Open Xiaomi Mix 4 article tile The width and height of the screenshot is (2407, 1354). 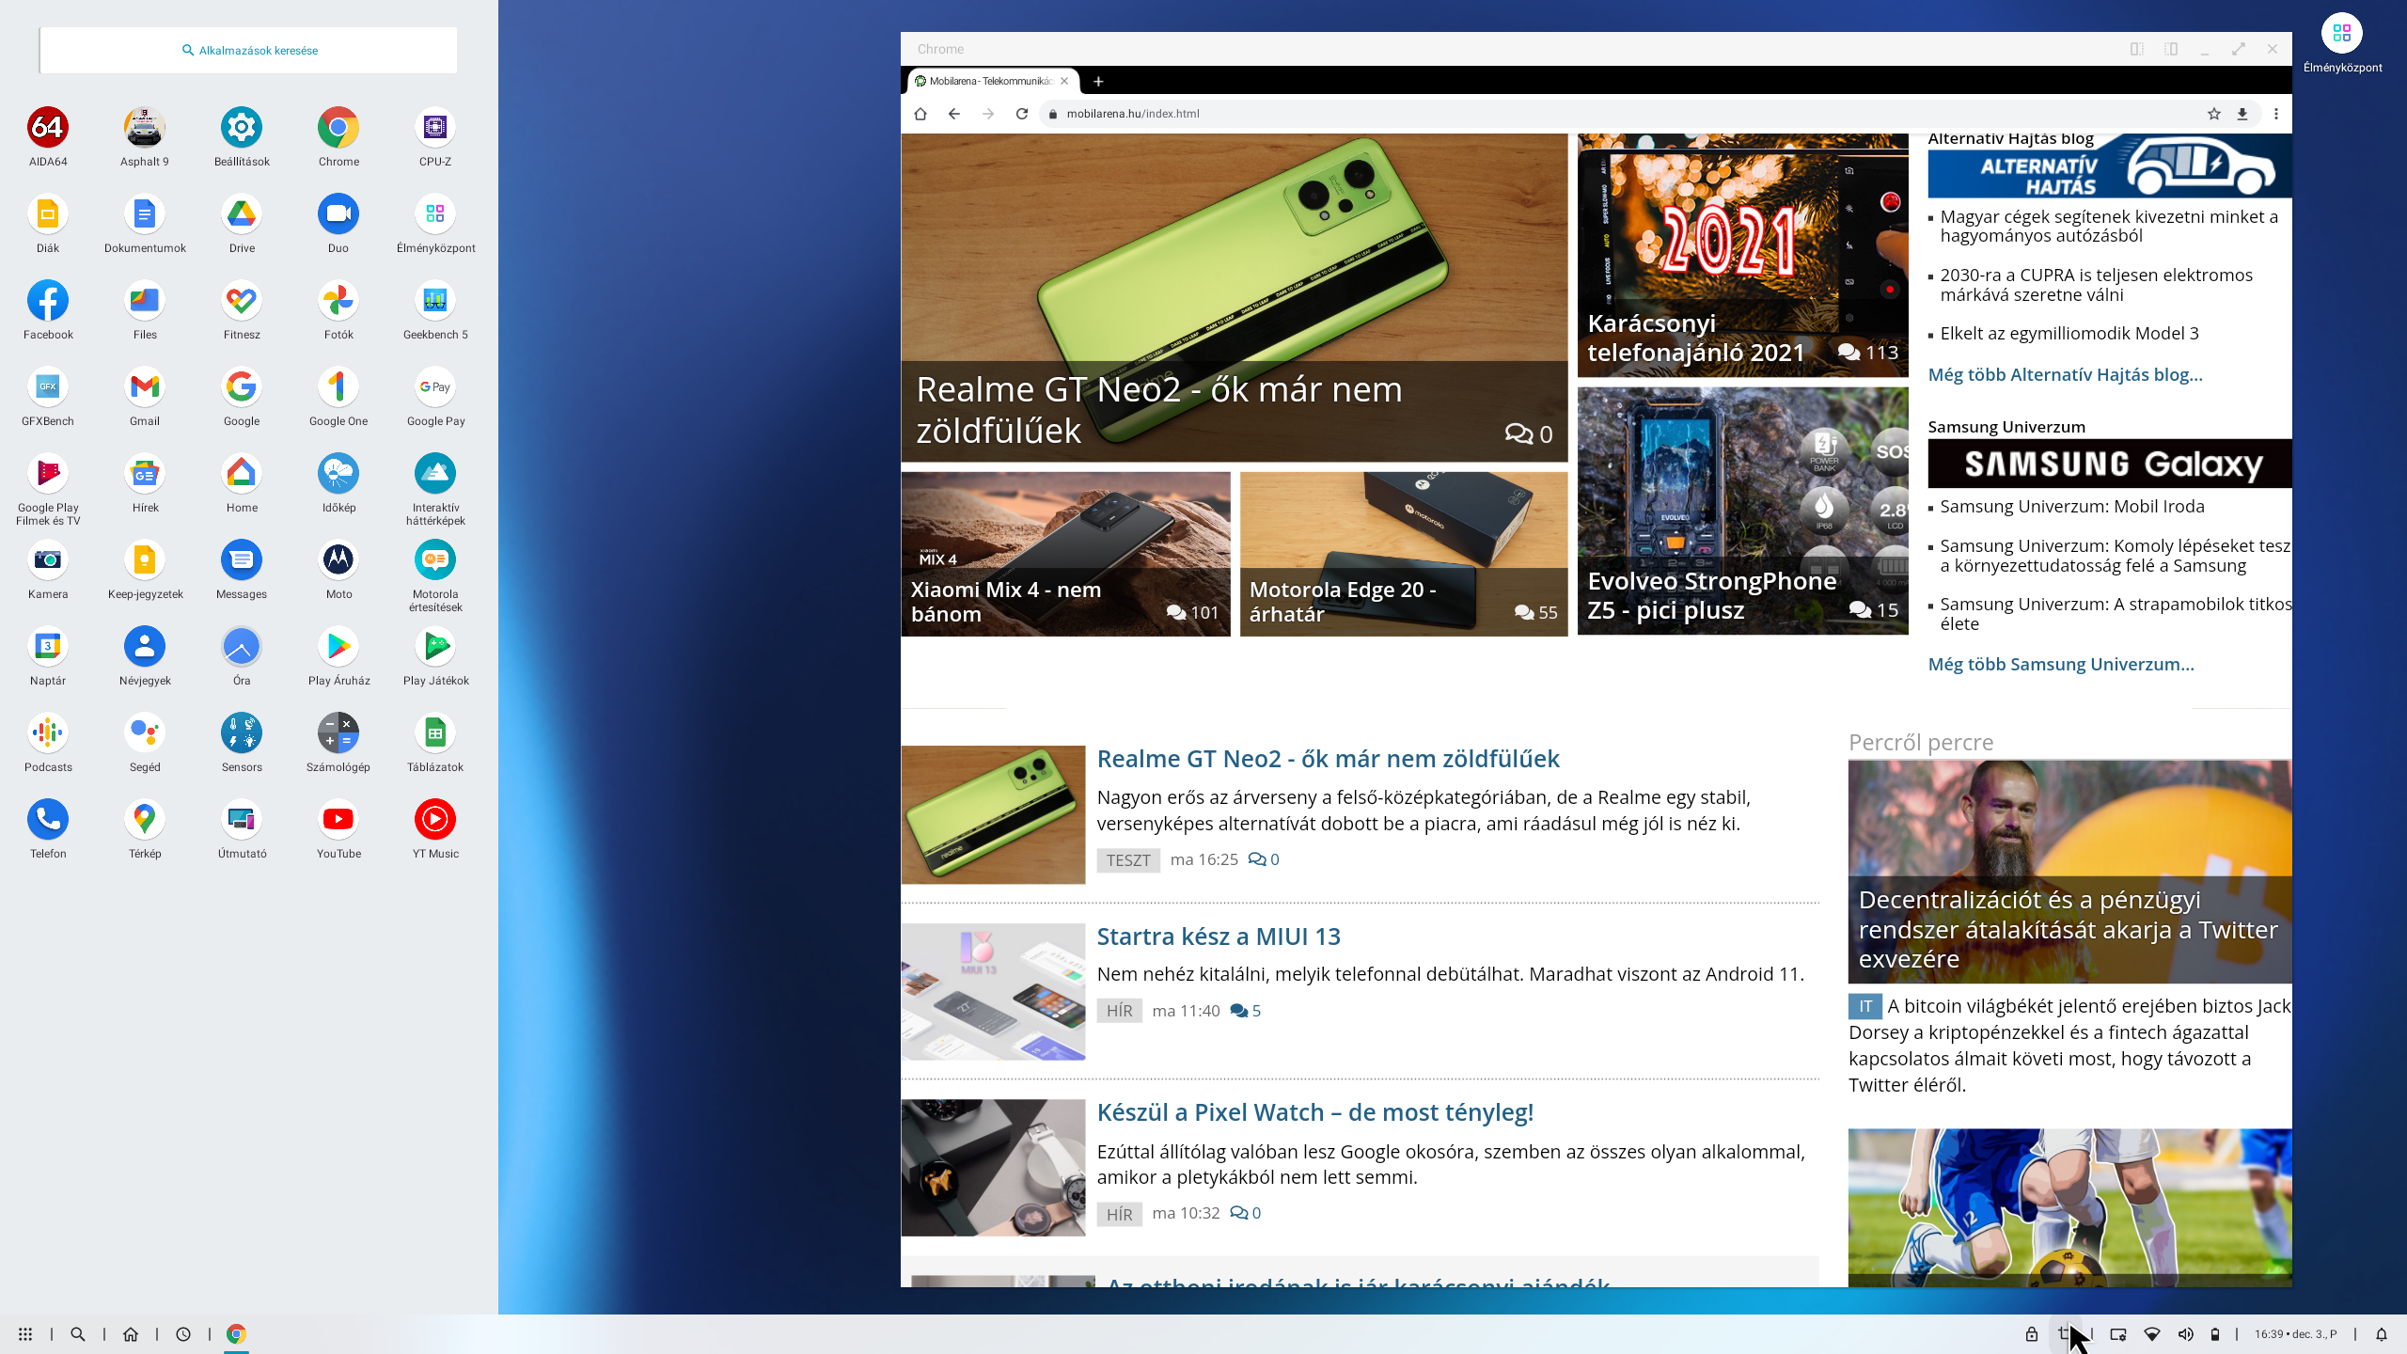coord(1065,554)
